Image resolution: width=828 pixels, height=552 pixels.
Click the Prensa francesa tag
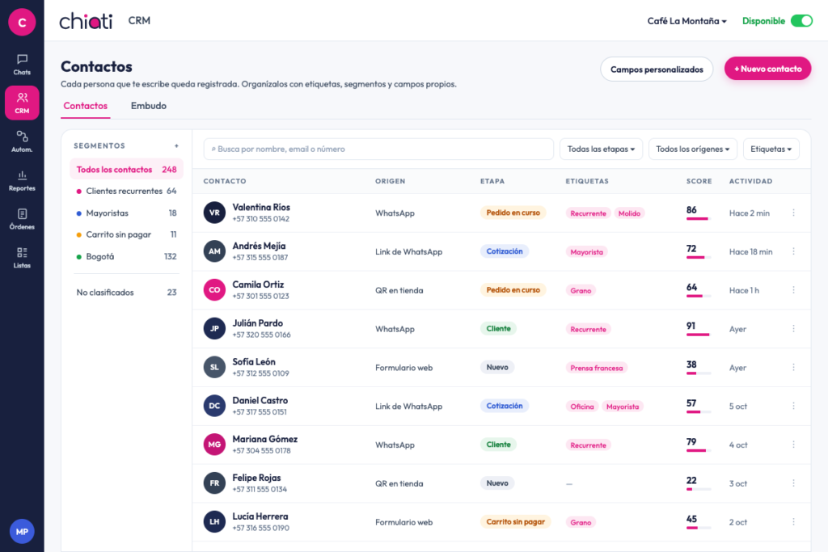(596, 368)
